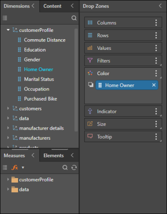The height and width of the screenshot is (214, 167).
Task: Switch to the Content tab
Action: coord(53,6)
